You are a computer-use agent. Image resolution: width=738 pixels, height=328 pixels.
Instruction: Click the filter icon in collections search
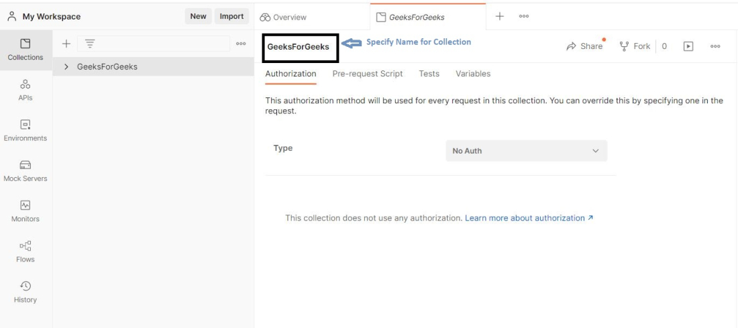[90, 44]
